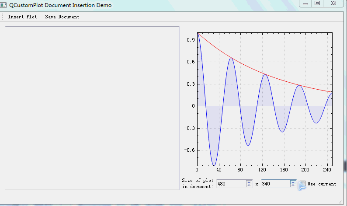Click the 40 x-axis tick label
The image size is (347, 206).
click(x=219, y=170)
